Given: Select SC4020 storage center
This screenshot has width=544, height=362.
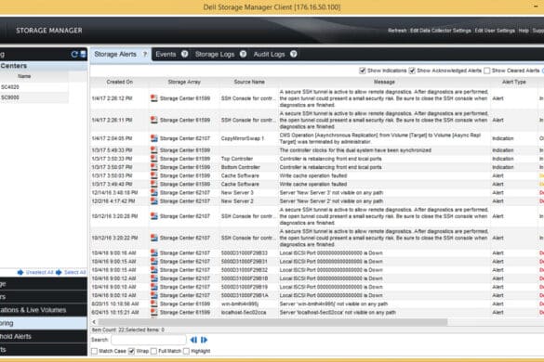Looking at the screenshot, I should [34, 87].
